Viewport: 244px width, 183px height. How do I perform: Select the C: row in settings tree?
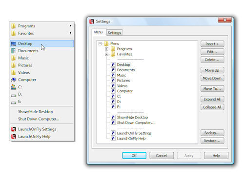pos(119,96)
